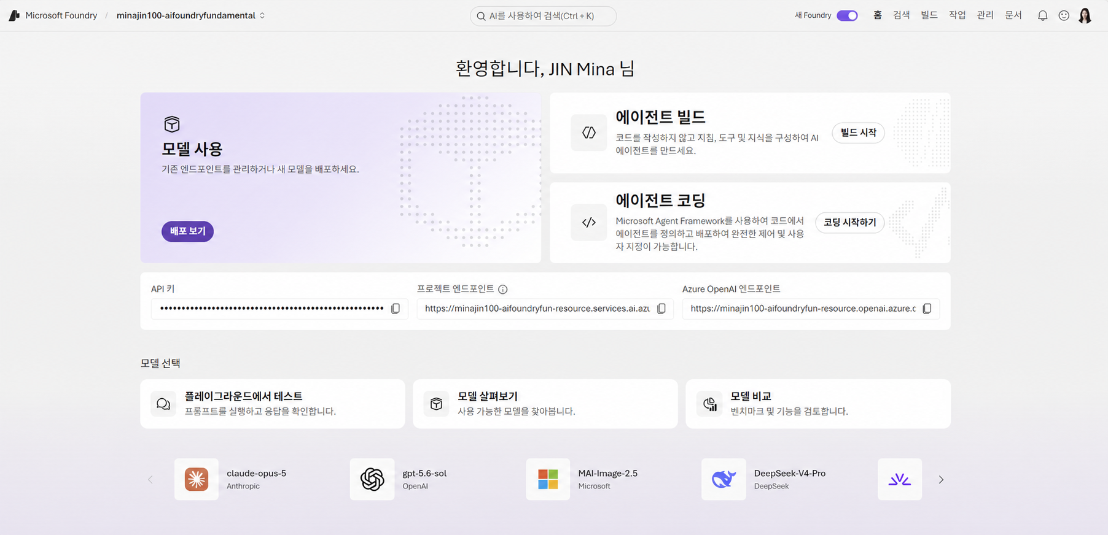Image resolution: width=1108 pixels, height=535 pixels.
Task: Open the 검색 menu item
Action: [x=901, y=15]
